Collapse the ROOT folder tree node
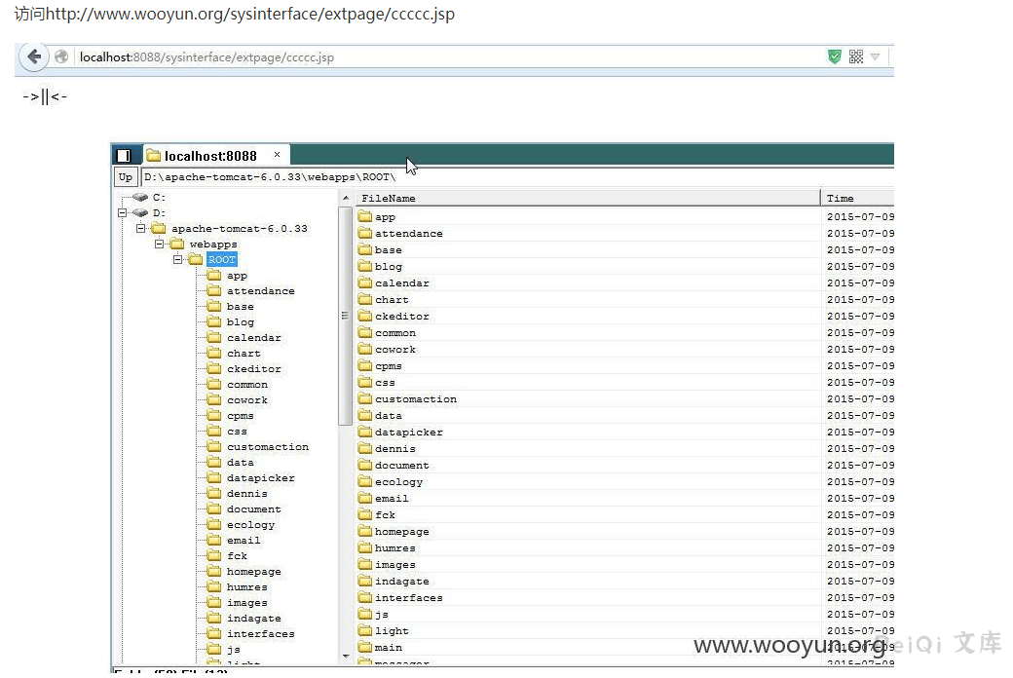Image resolution: width=1013 pixels, height=678 pixels. pos(178,259)
